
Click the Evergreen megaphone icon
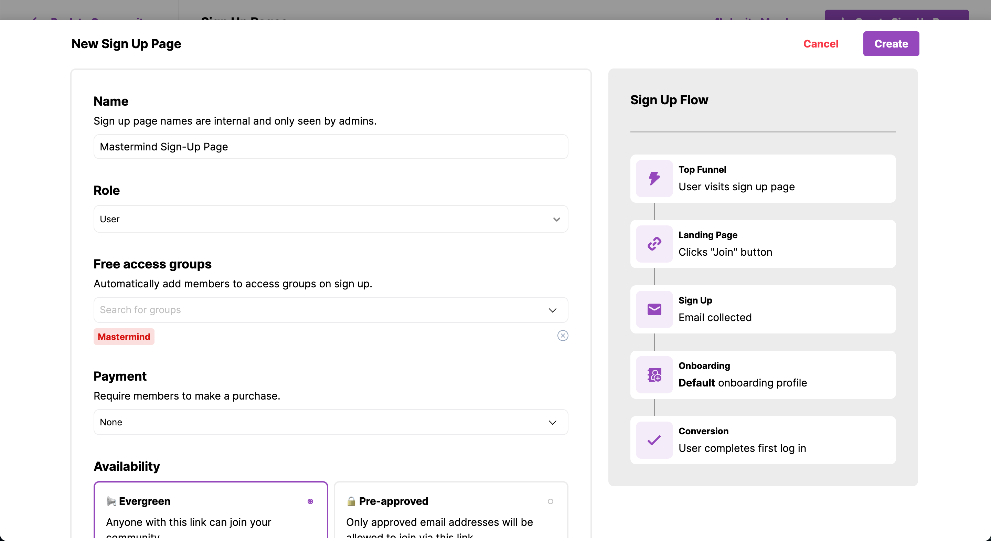(x=111, y=501)
